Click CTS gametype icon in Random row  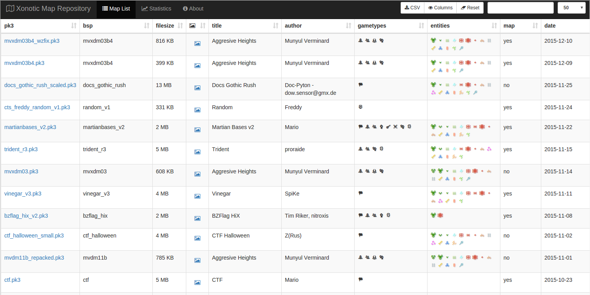point(360,106)
